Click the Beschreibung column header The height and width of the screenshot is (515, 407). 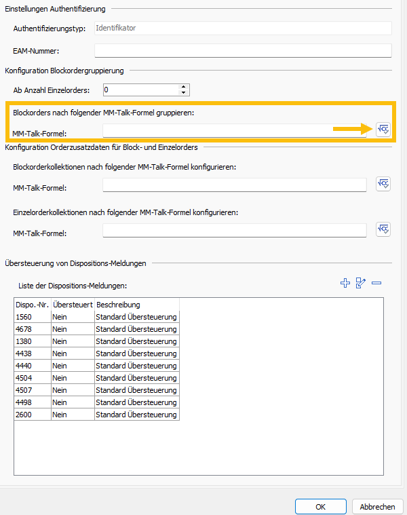(x=136, y=305)
